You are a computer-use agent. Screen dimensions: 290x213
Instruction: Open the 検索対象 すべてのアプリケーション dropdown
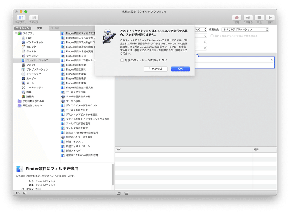[x=245, y=29]
